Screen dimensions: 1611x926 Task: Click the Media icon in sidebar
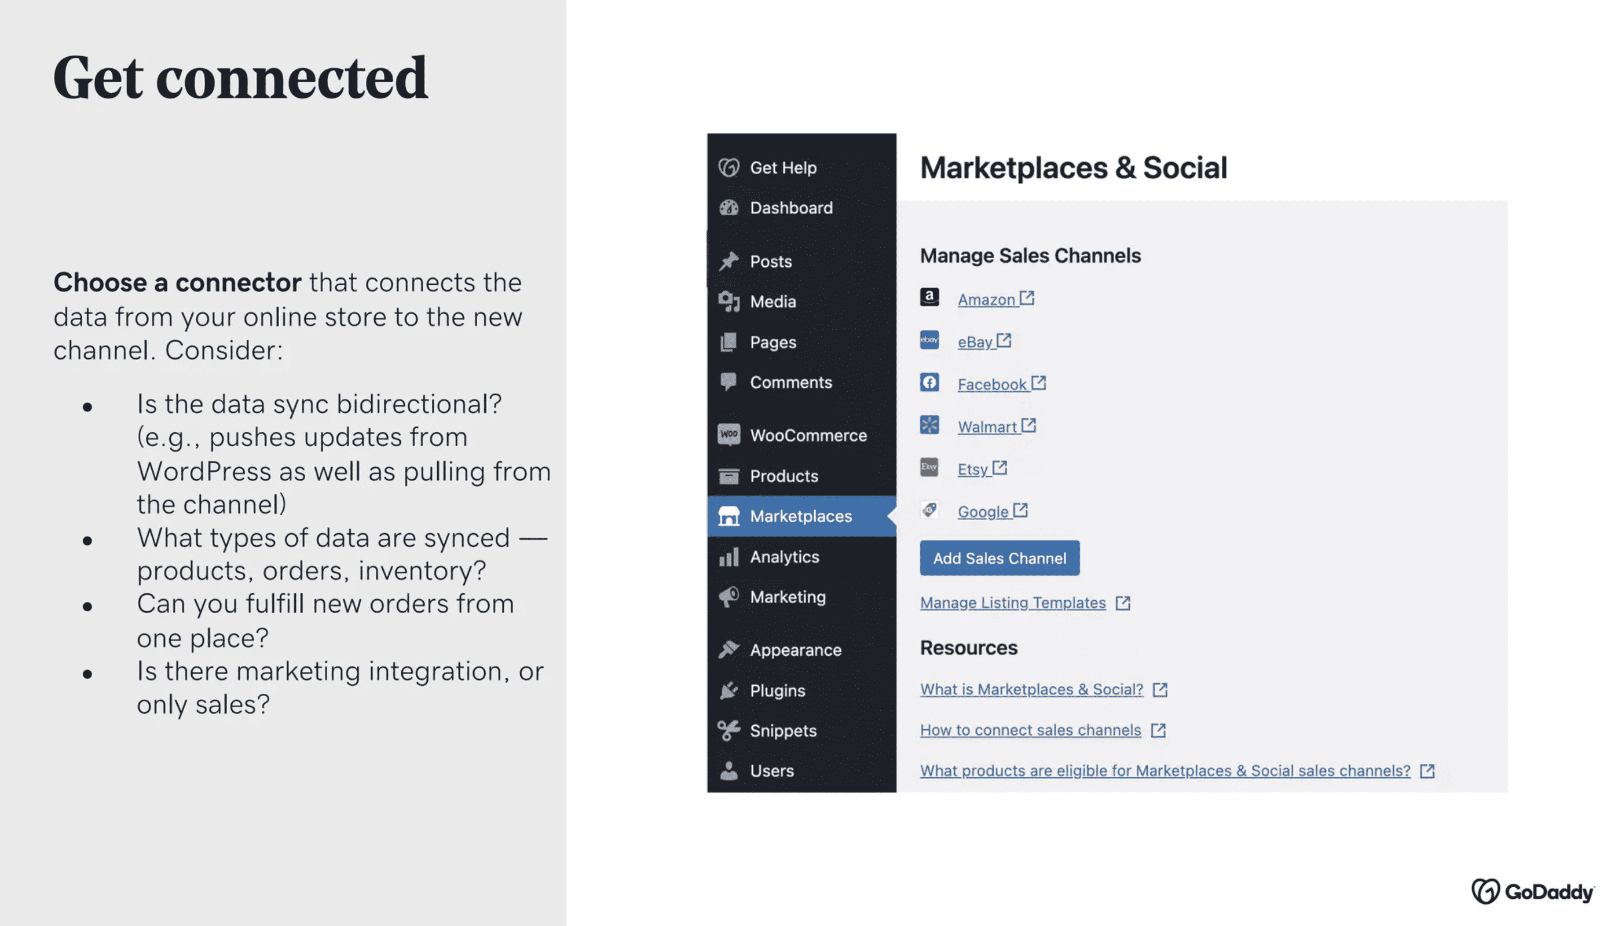[x=728, y=302]
